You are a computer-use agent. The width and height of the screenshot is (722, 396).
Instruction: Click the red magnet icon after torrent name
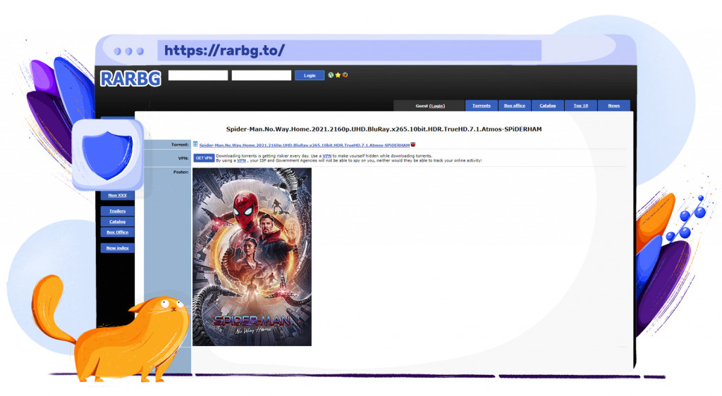coord(413,145)
